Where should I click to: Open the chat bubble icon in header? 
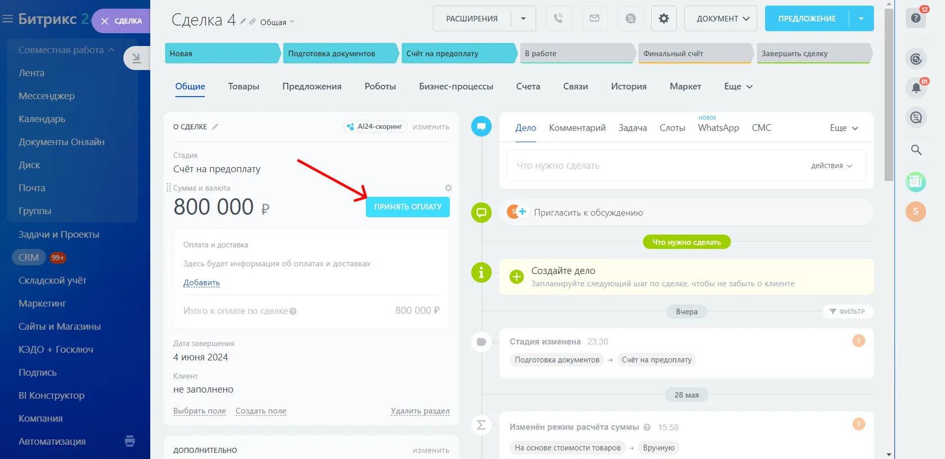tap(631, 19)
